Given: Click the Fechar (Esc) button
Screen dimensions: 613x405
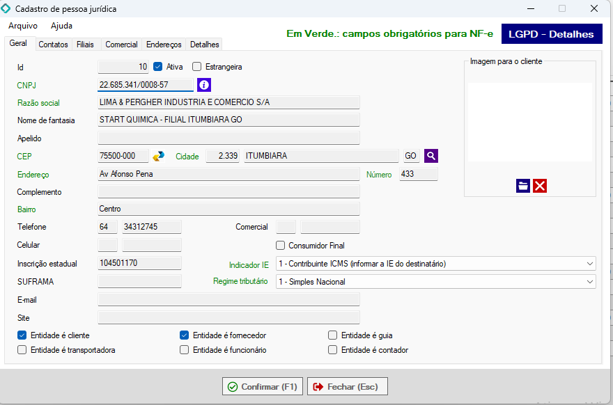Looking at the screenshot, I should [x=348, y=386].
